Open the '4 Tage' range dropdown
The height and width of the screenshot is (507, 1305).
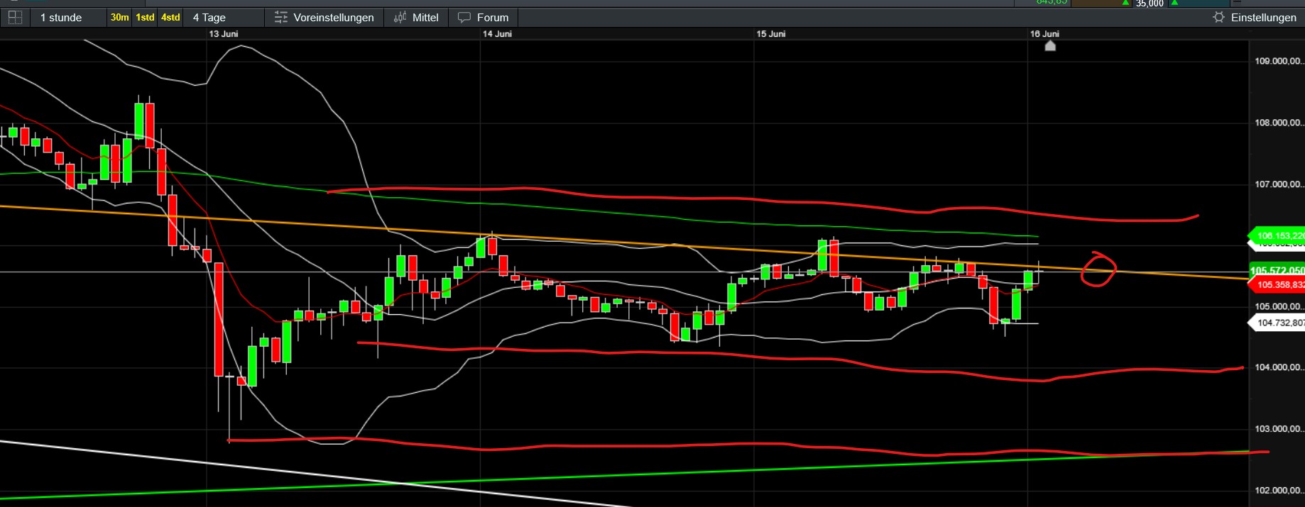209,17
